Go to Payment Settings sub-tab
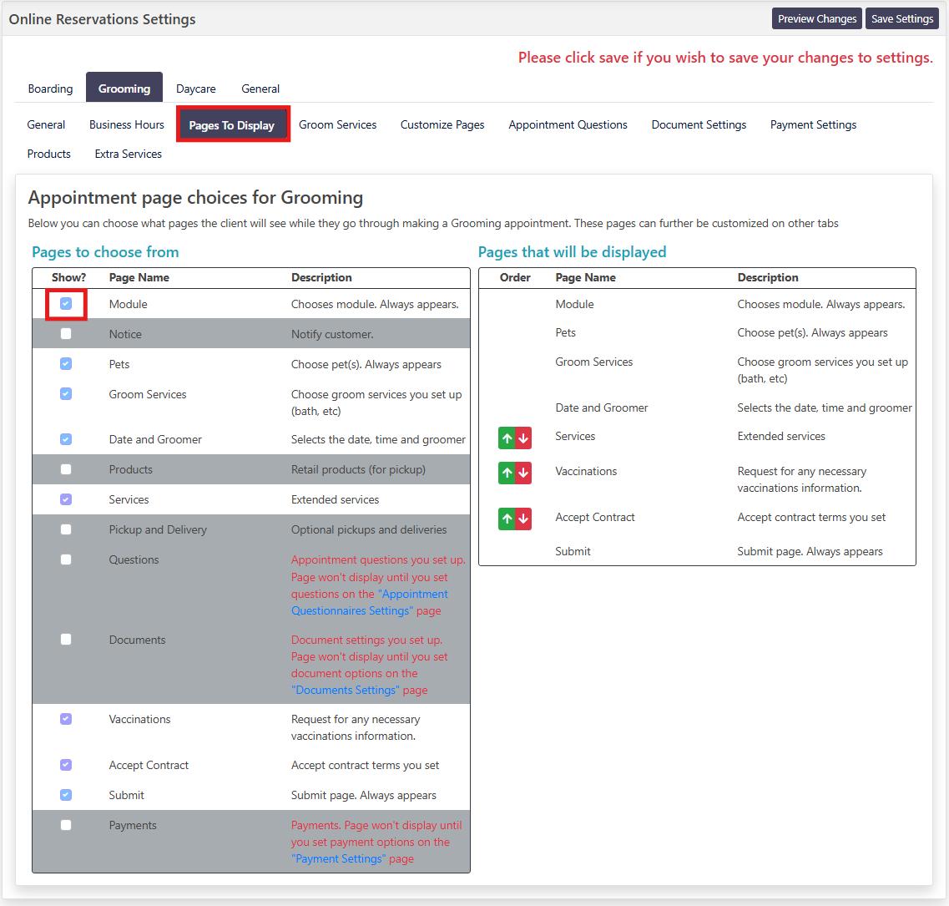The width and height of the screenshot is (949, 906). 813,124
